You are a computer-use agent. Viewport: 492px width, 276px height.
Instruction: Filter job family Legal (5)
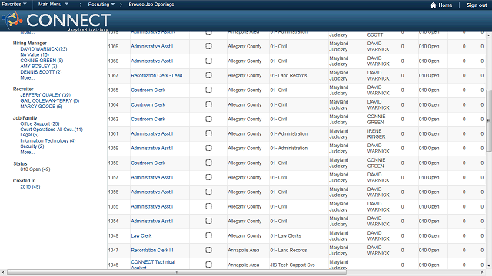click(x=29, y=135)
